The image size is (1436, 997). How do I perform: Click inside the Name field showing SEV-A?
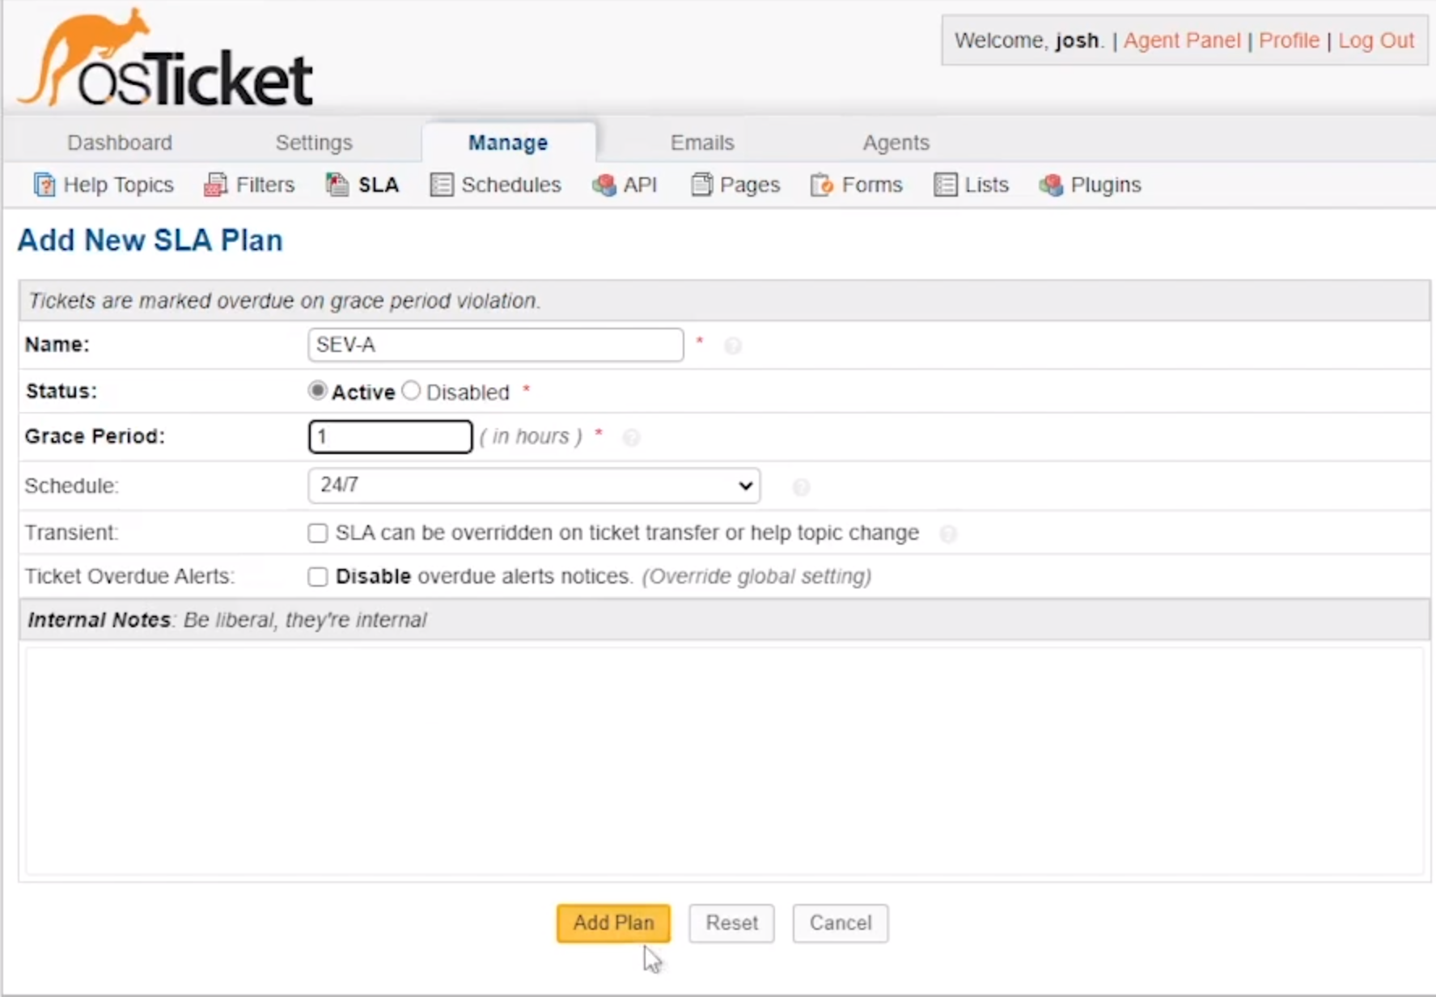[x=495, y=344]
